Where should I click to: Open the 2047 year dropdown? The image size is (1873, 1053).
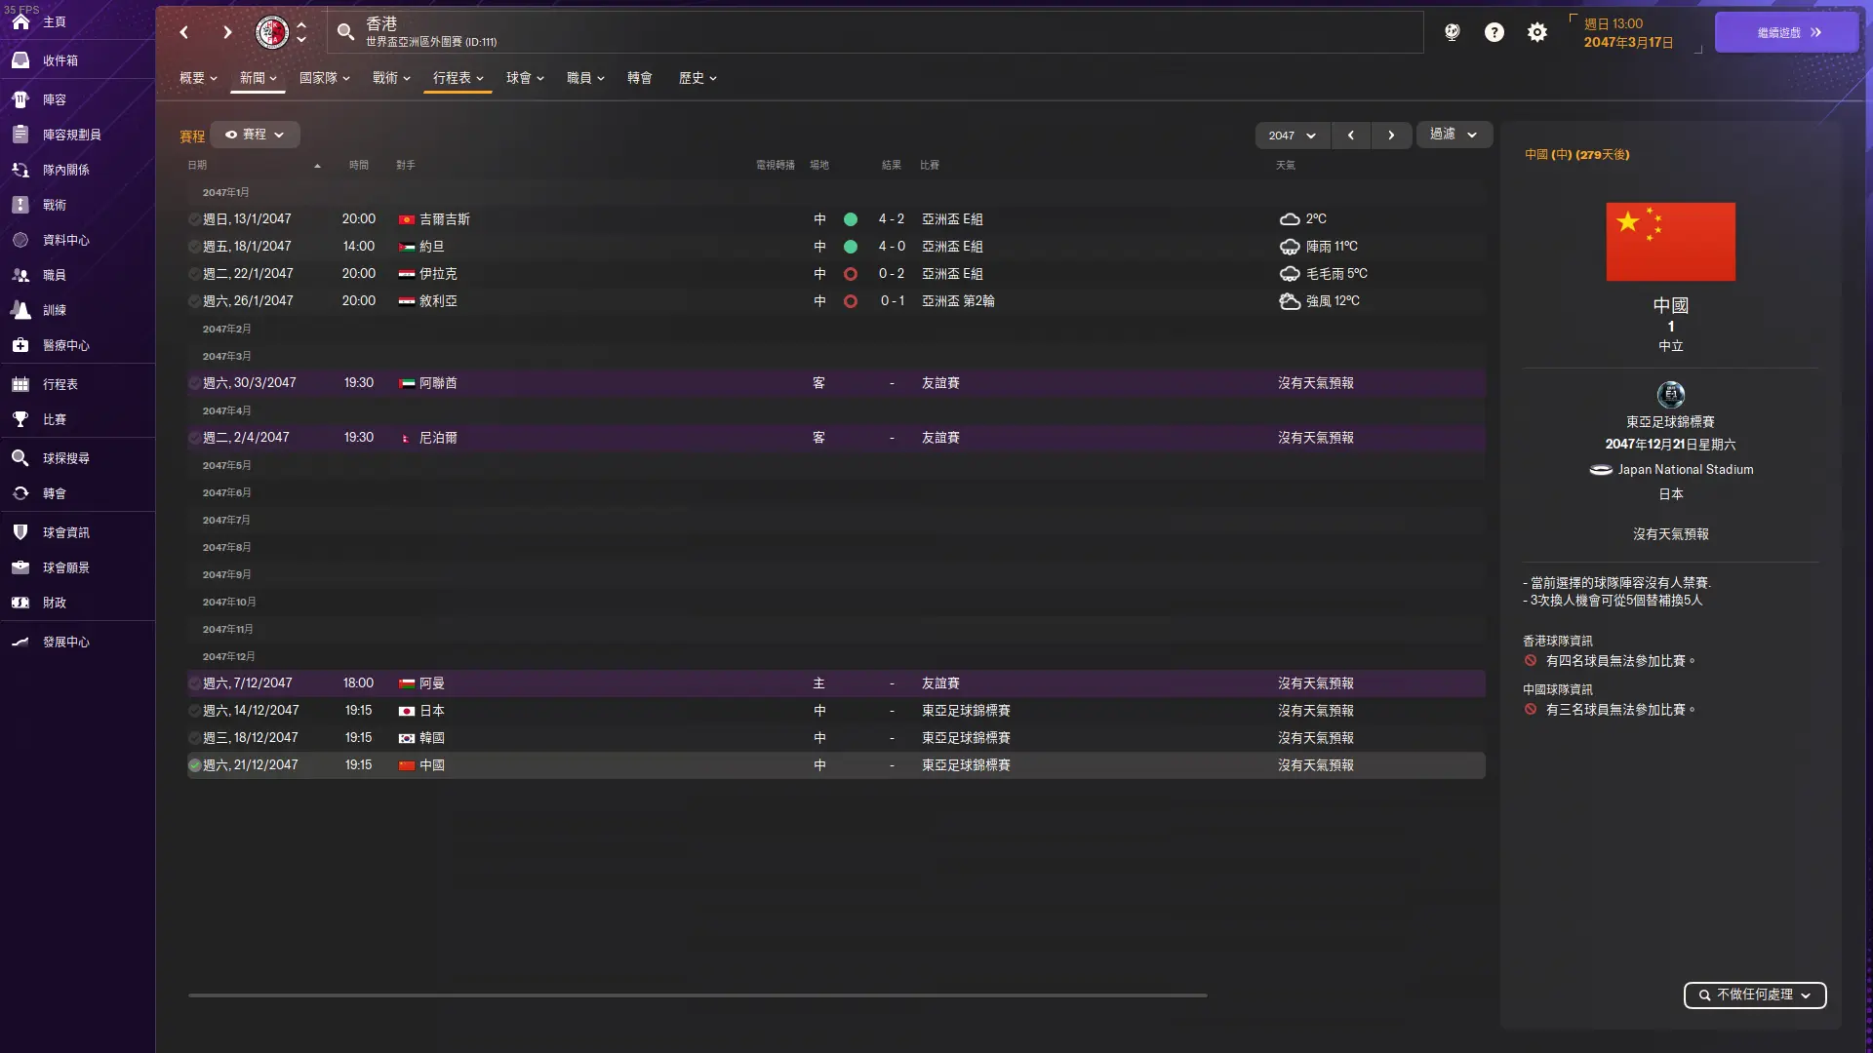[x=1293, y=136]
